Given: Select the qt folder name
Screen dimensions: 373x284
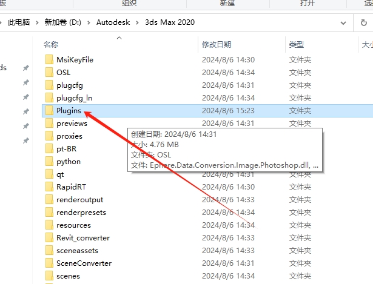Looking at the screenshot, I should pyautogui.click(x=60, y=174).
